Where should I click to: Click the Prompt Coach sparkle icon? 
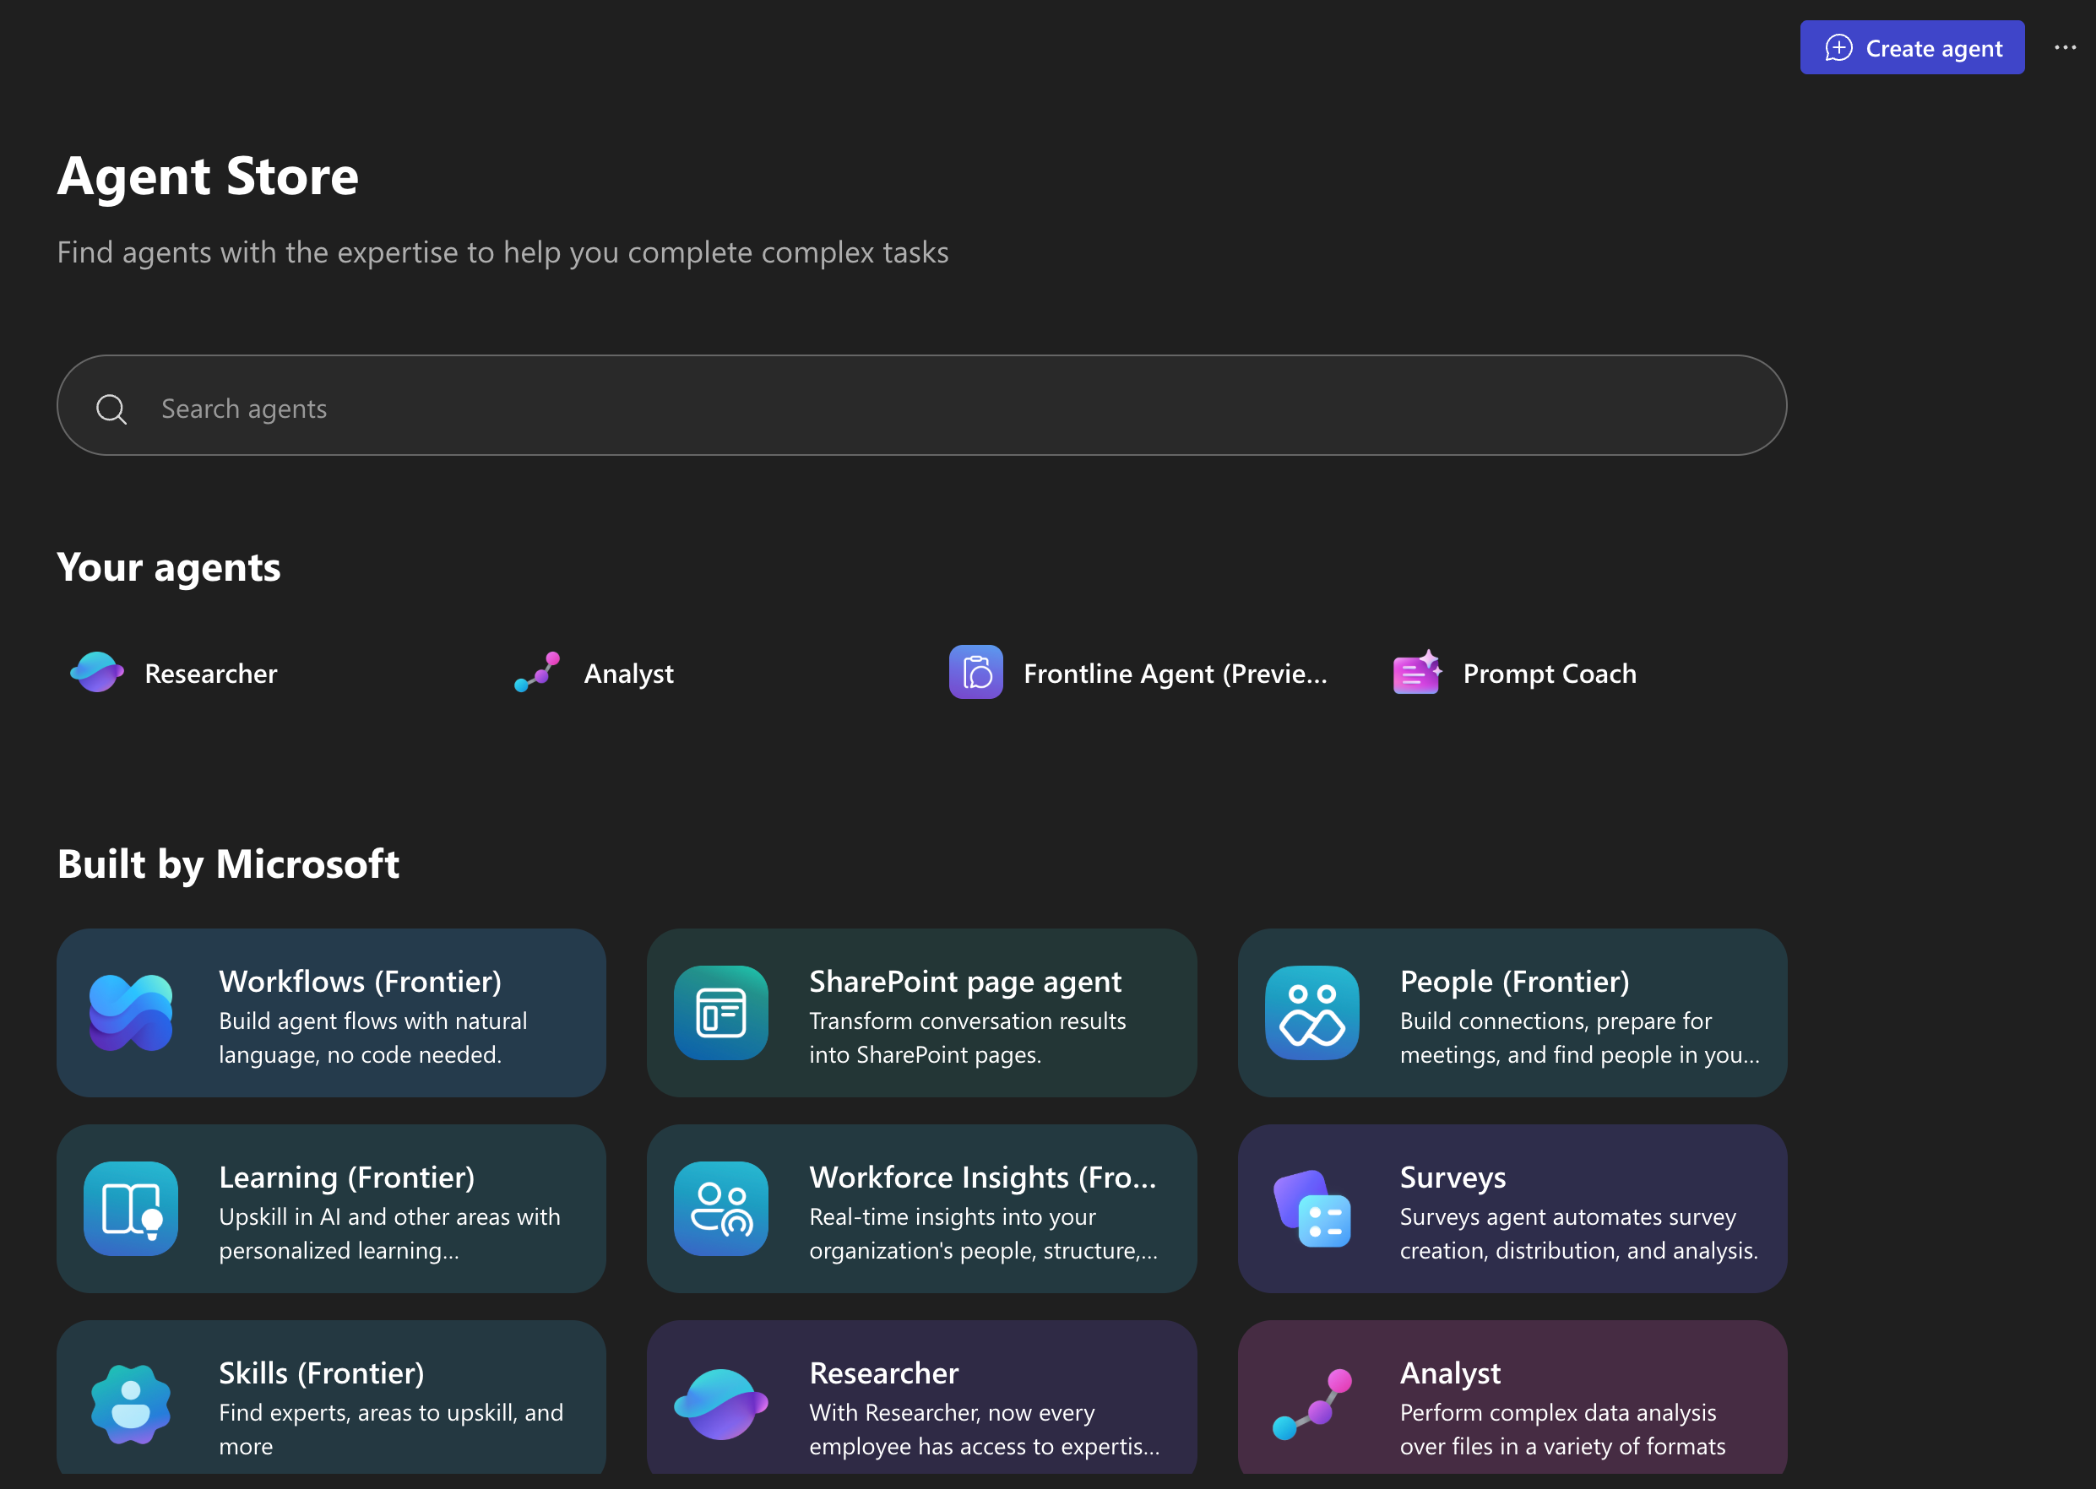1416,672
